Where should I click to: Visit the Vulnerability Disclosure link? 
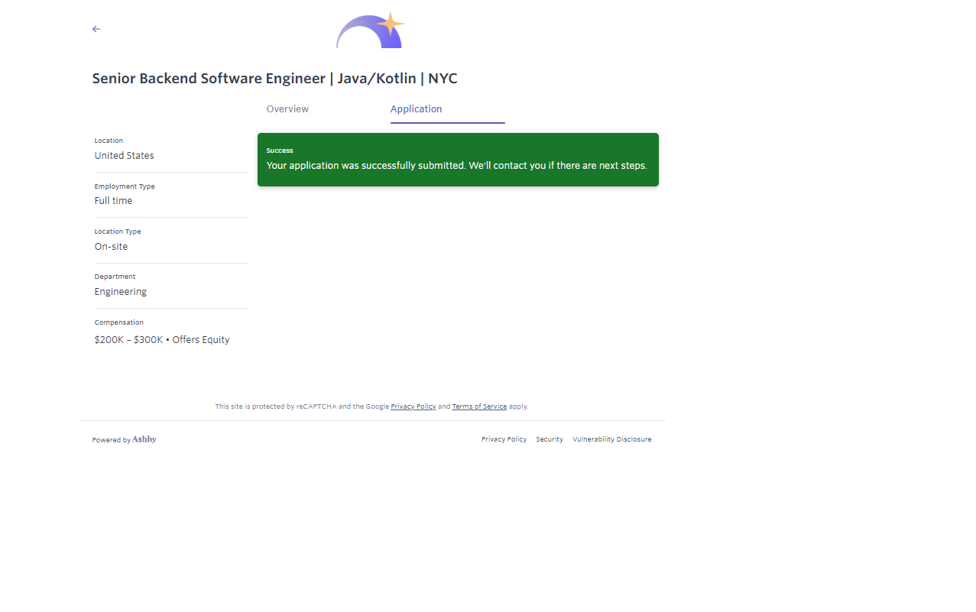coord(611,439)
